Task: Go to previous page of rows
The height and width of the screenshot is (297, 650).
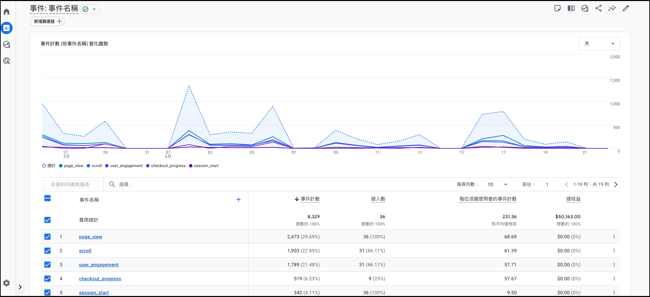Action: 566,184
